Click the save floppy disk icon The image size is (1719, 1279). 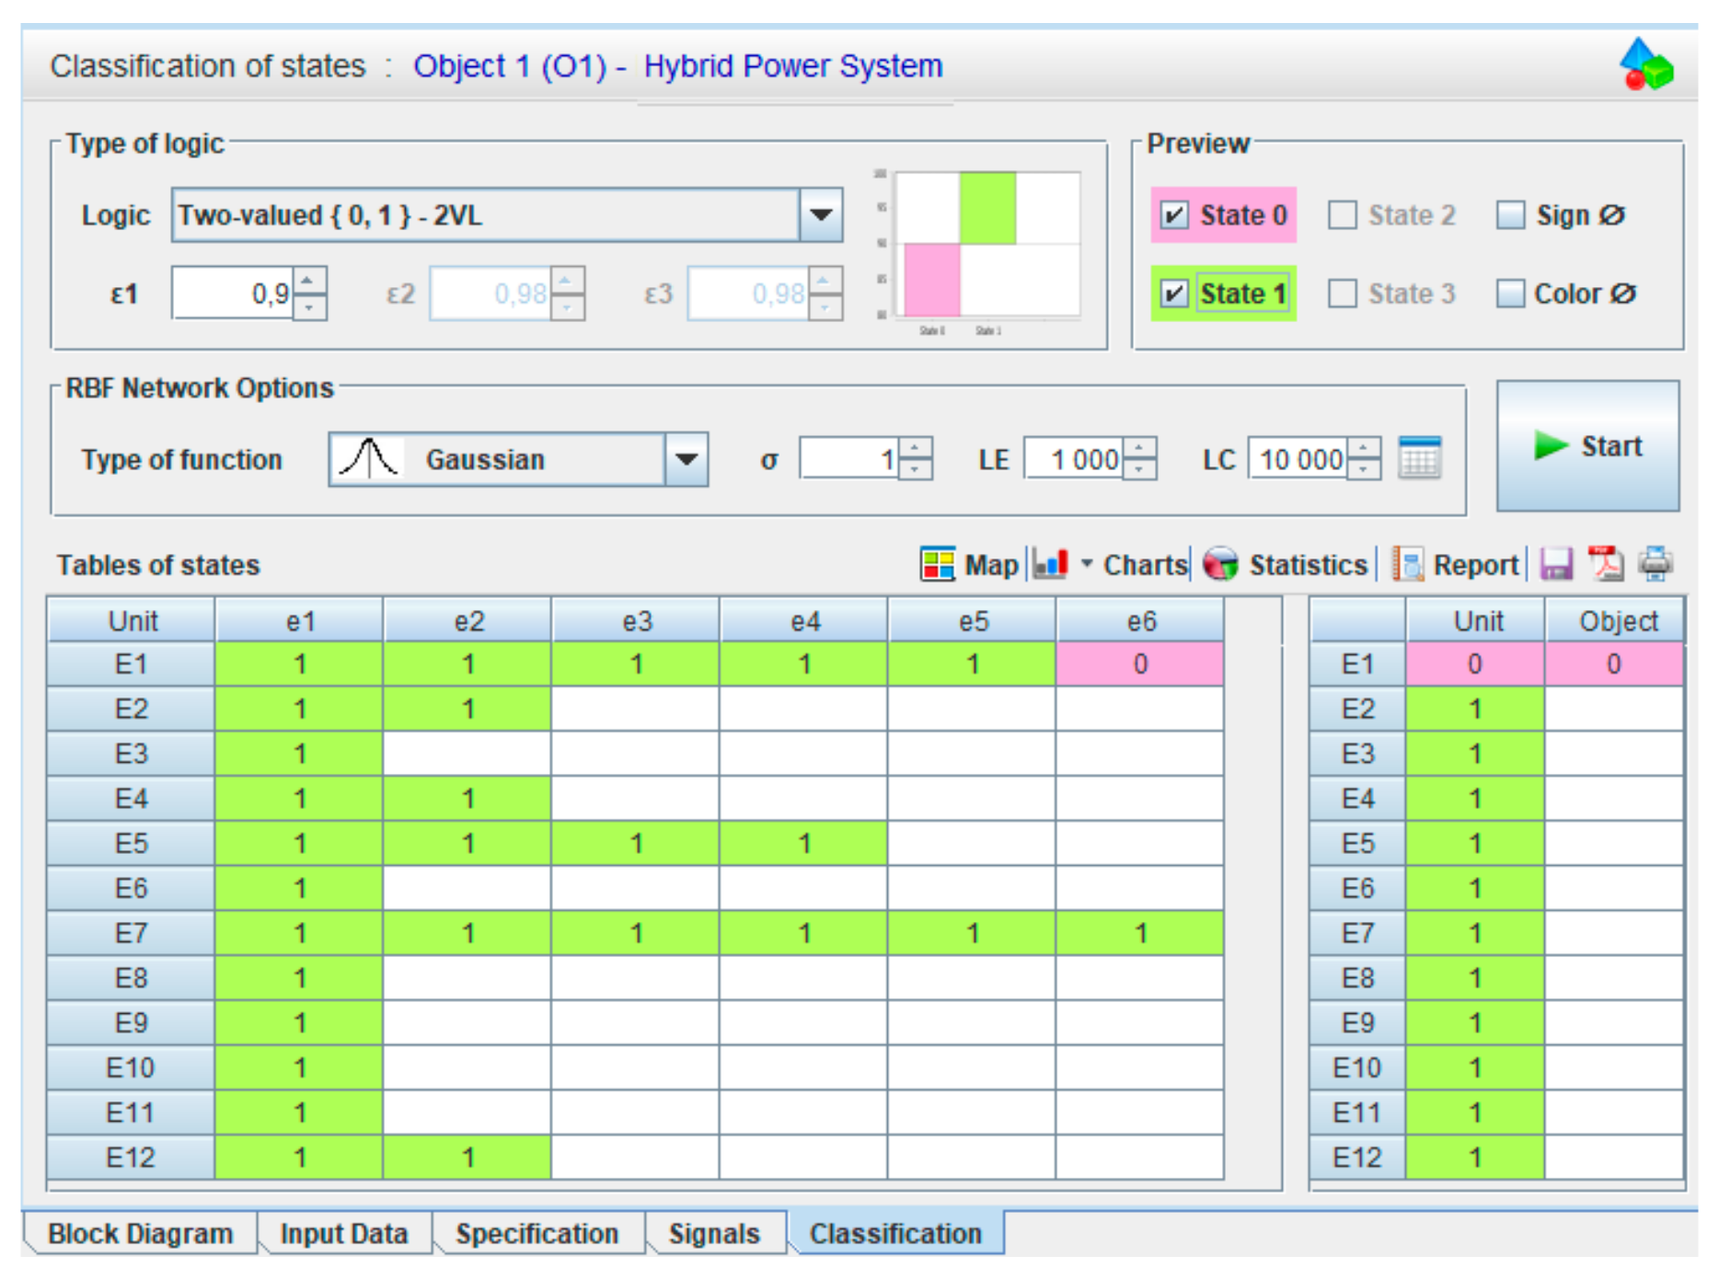coord(1556,563)
